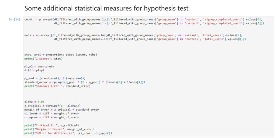Click the z_critical norm.ppf line
The width and height of the screenshot is (276, 138).
(51, 106)
